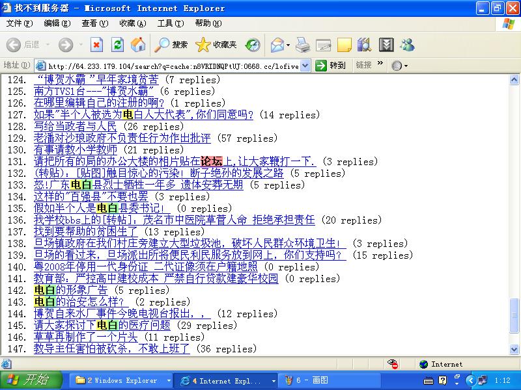Screen dimensions: 521x390
Task: Open the 工具(T) menu
Action: (170, 23)
